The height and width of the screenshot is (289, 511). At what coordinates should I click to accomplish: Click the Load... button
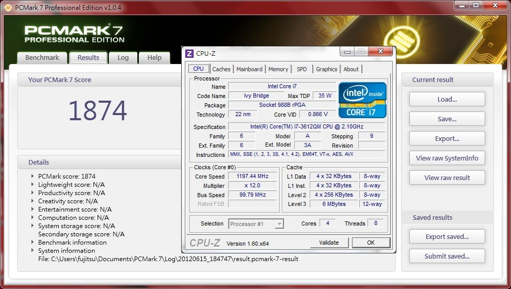447,100
